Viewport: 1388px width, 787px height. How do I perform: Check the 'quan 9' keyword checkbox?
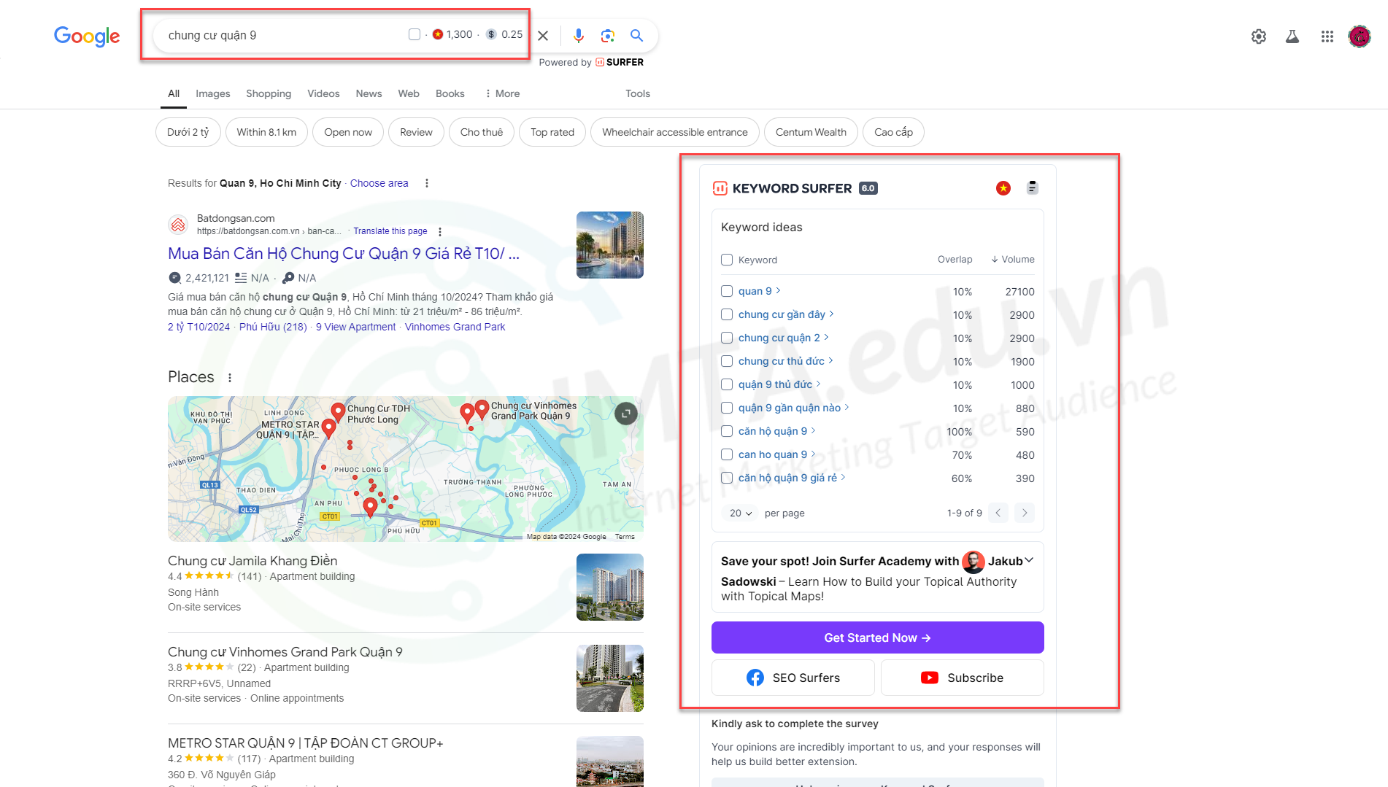727,291
